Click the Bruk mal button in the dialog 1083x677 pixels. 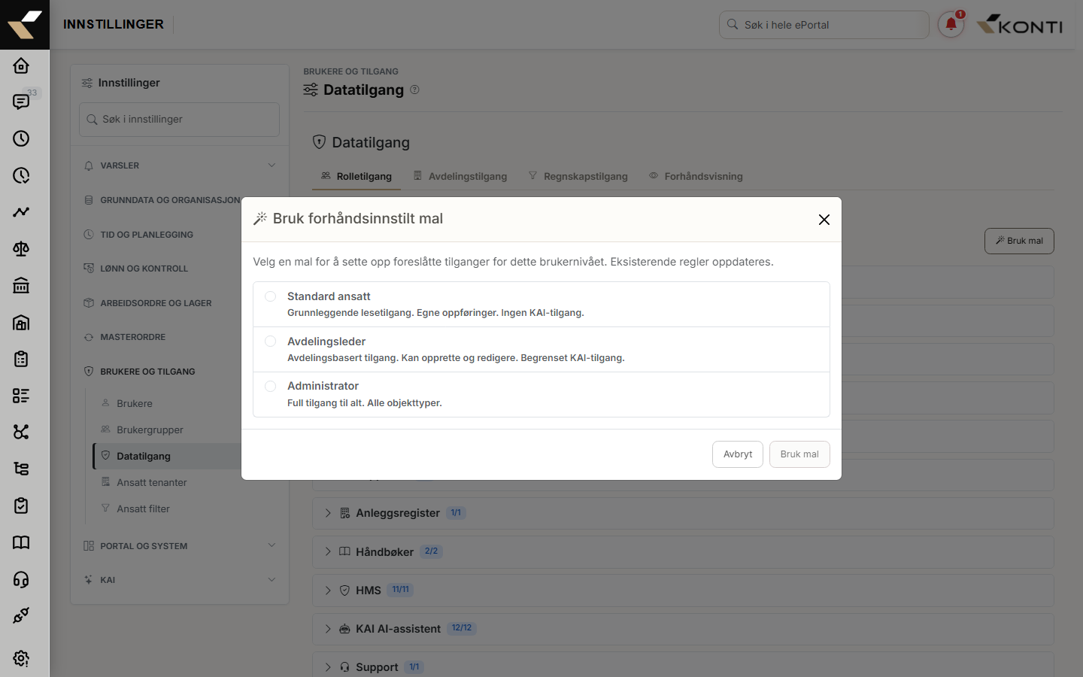(x=799, y=454)
